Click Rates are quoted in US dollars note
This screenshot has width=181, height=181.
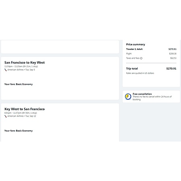(x=140, y=73)
